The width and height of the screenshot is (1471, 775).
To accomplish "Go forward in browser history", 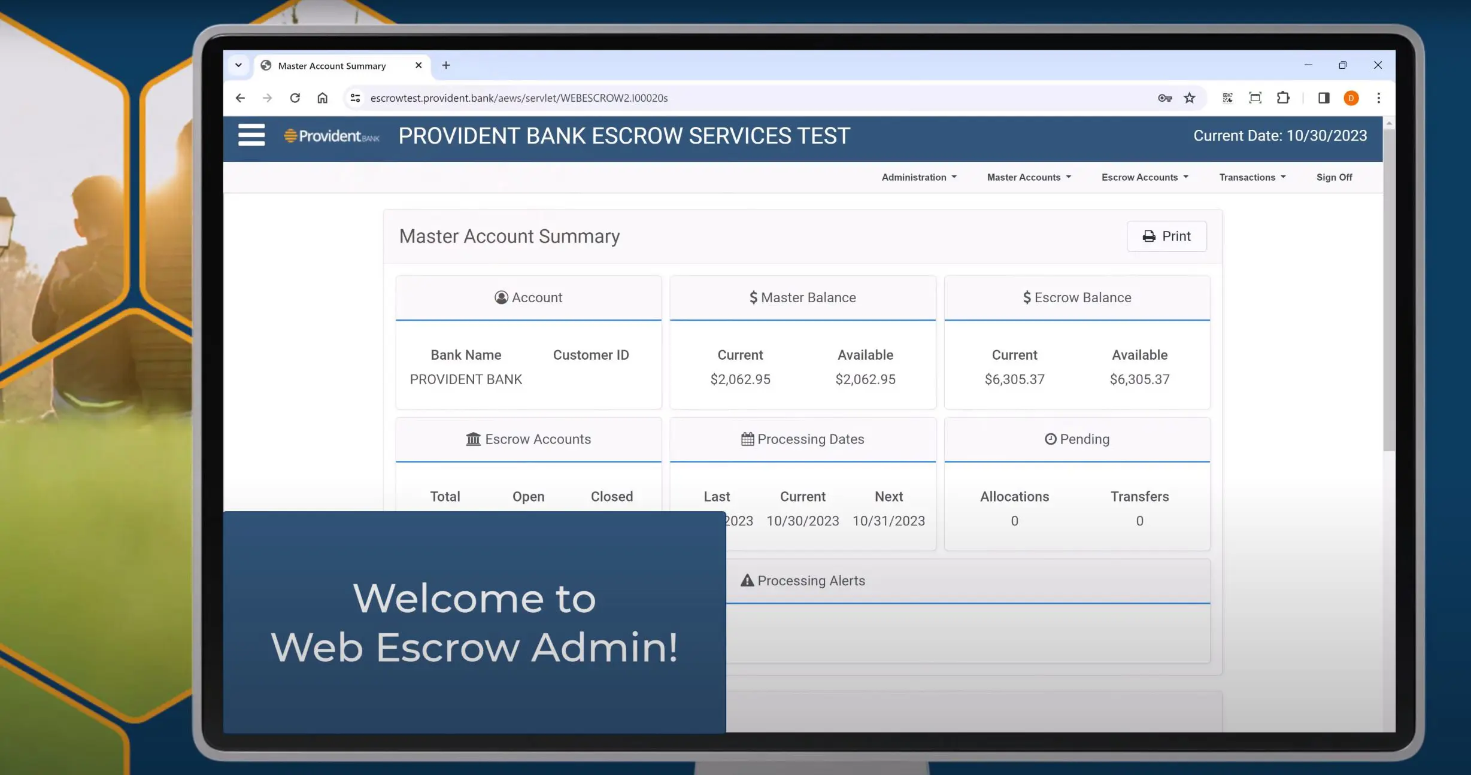I will click(267, 98).
